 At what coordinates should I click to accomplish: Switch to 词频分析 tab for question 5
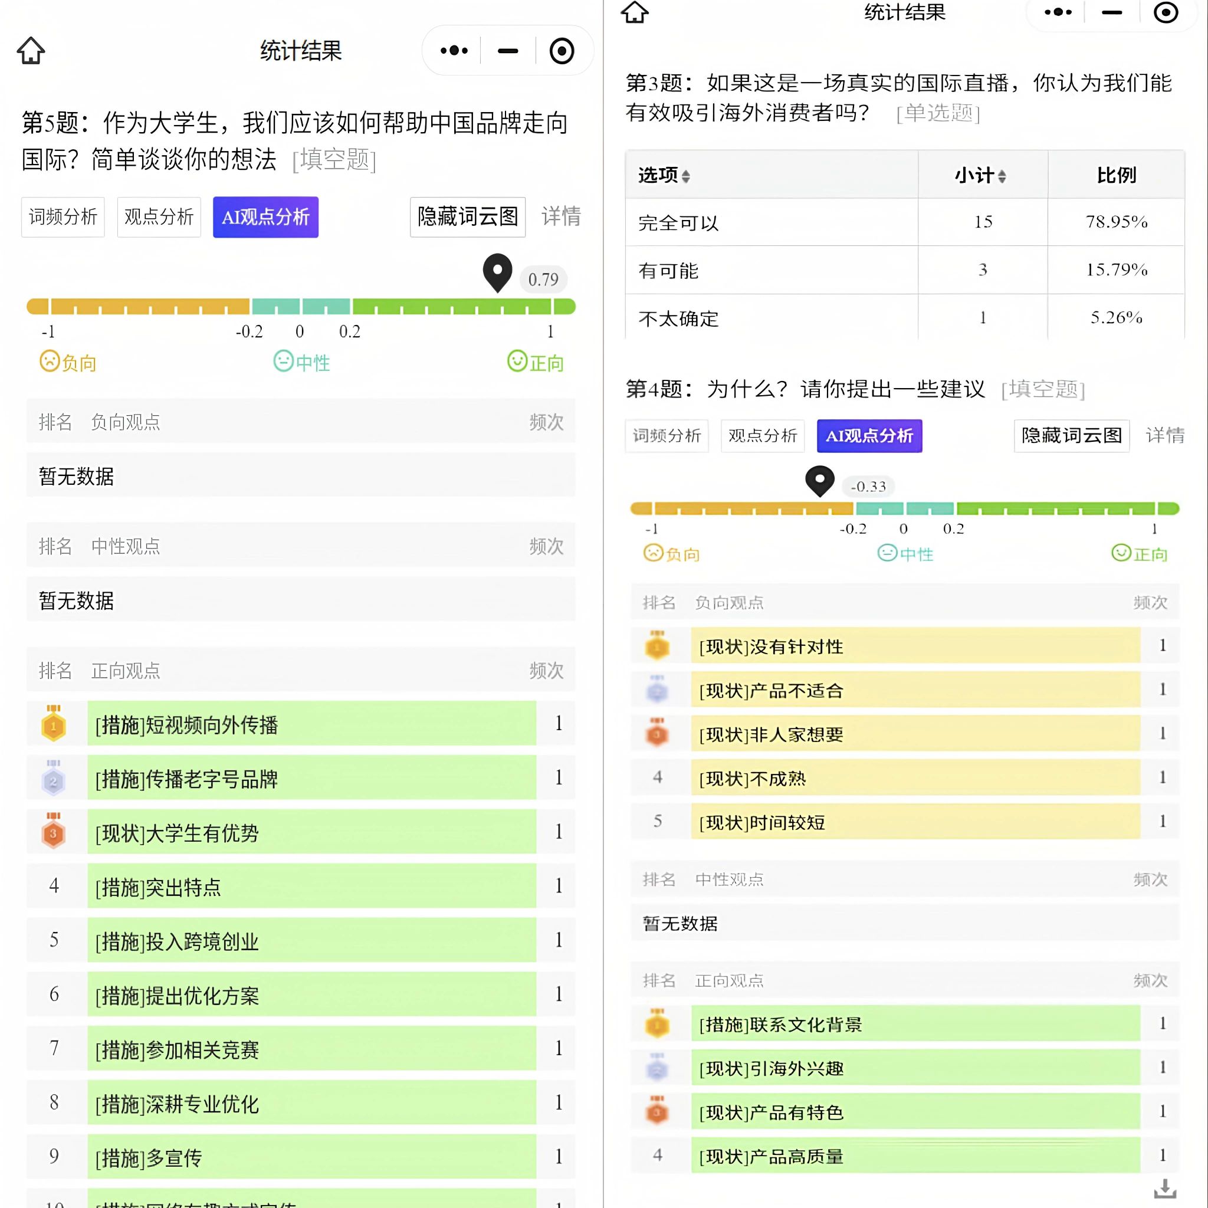click(63, 217)
